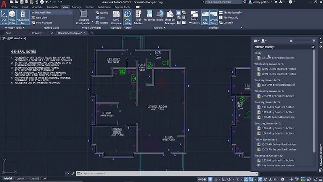Viewport: 323px width, 182px height.
Task: Open the Help question mark icon
Action: pos(290,2)
